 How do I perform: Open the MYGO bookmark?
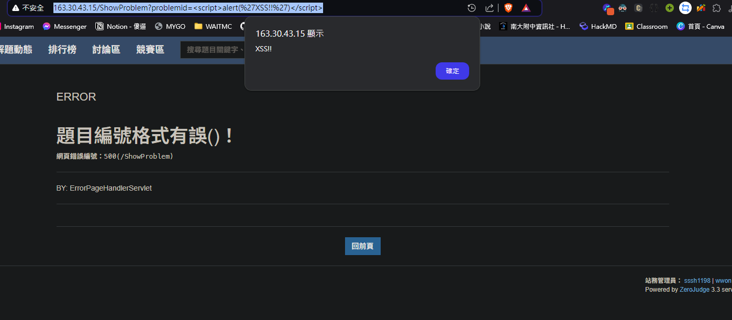[x=170, y=26]
